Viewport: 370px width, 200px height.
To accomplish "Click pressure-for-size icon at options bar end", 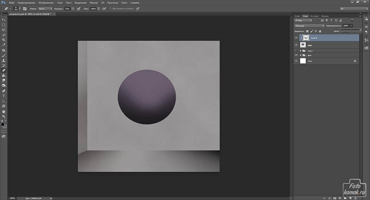I will 138,9.
